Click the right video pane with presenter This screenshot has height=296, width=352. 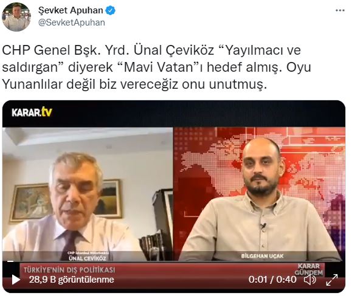coord(260,194)
